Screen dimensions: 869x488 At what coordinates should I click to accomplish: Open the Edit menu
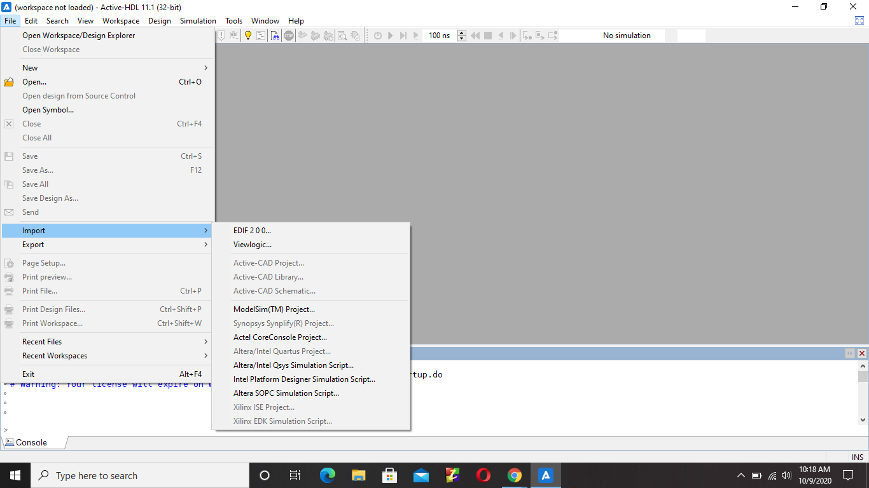click(31, 21)
